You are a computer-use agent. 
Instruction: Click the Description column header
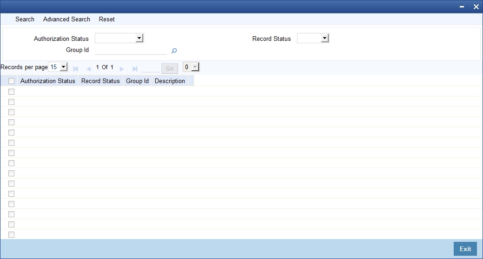click(170, 81)
